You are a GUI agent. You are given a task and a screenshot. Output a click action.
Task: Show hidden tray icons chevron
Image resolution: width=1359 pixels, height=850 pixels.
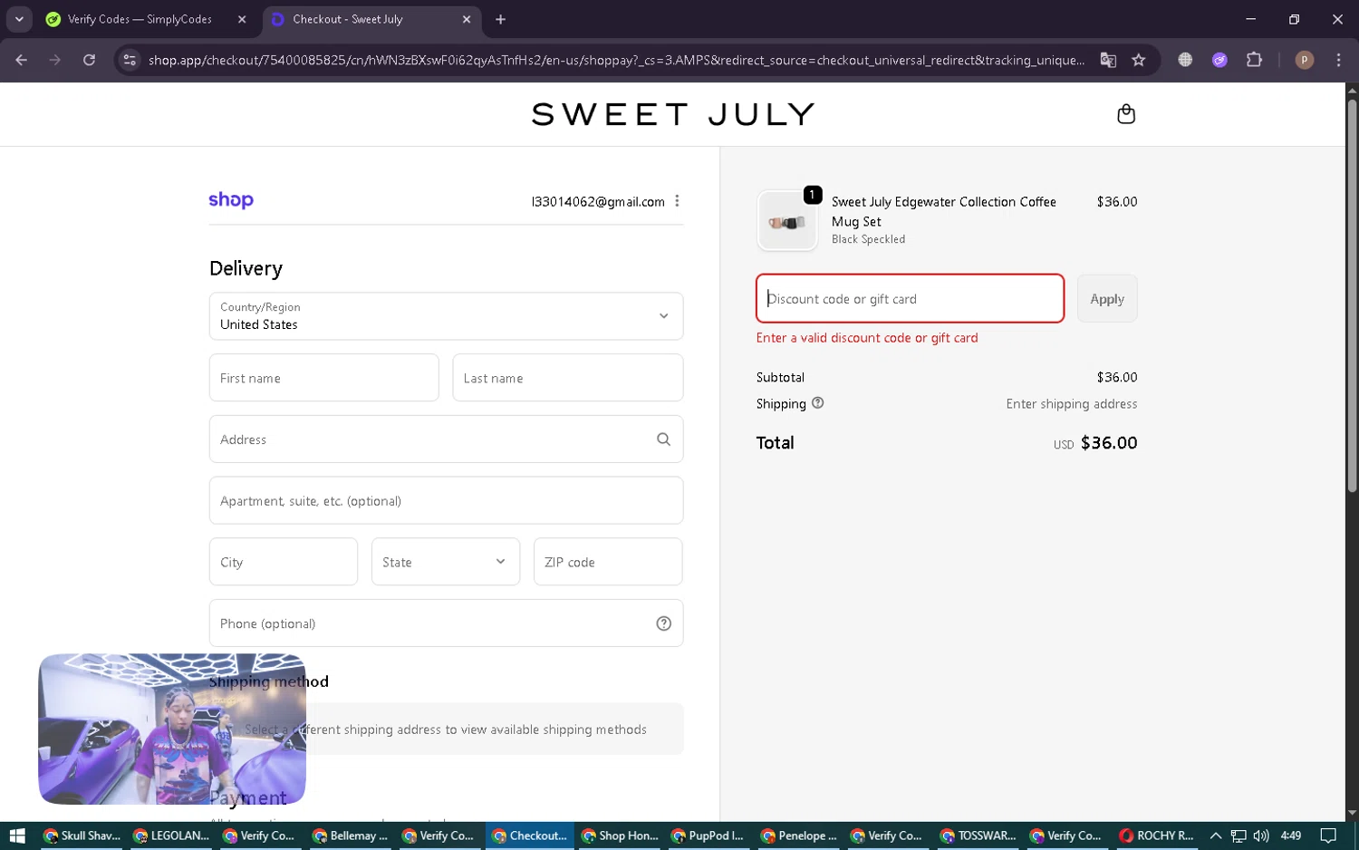coord(1216,836)
